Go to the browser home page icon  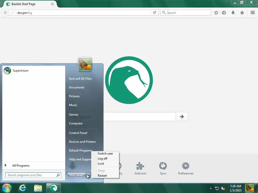[242, 13]
